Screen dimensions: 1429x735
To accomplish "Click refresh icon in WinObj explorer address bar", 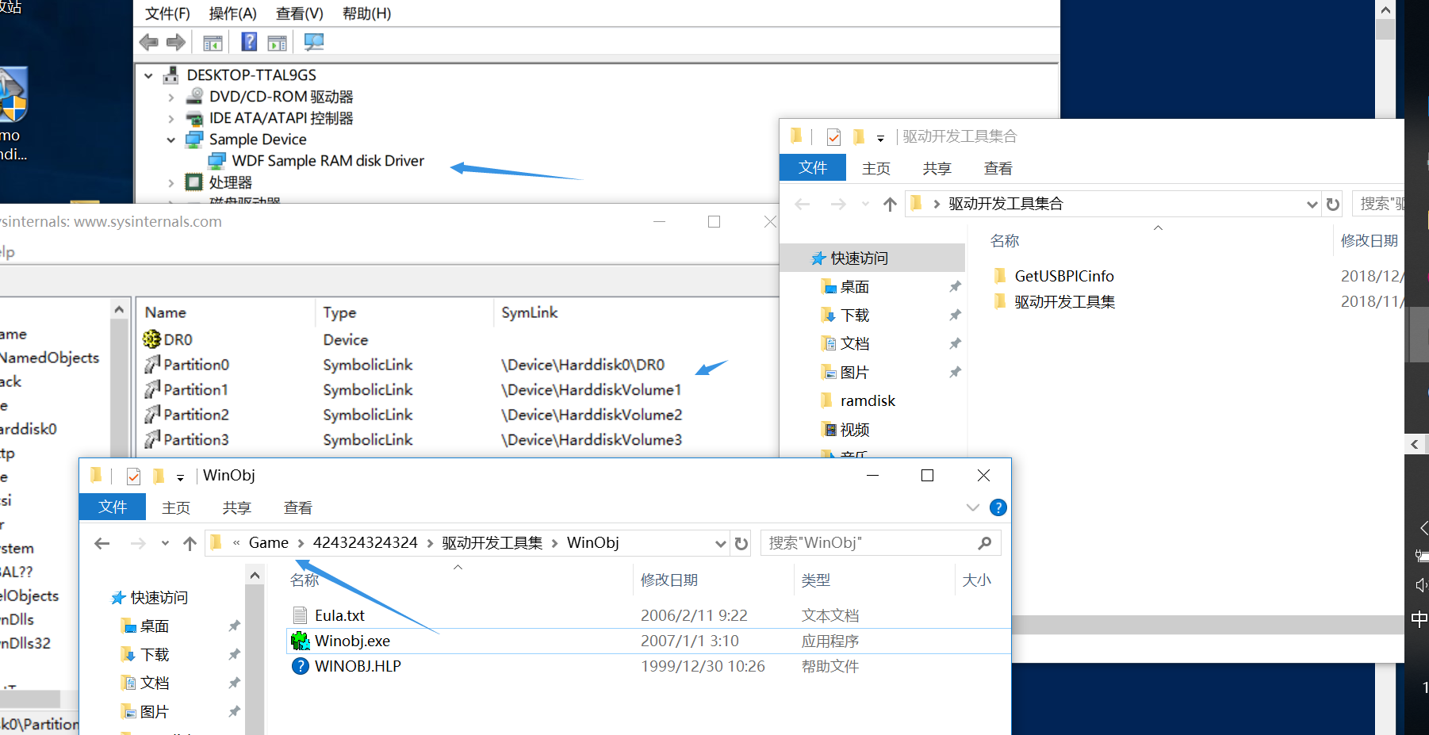I will click(741, 543).
